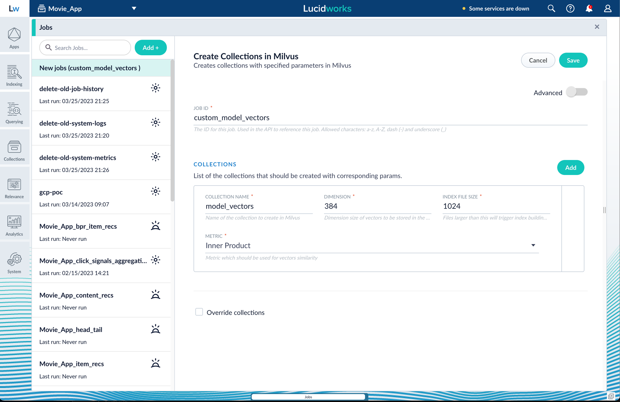Expand the Metric Inner Product dropdown
Screen dimensions: 620x402
point(533,245)
